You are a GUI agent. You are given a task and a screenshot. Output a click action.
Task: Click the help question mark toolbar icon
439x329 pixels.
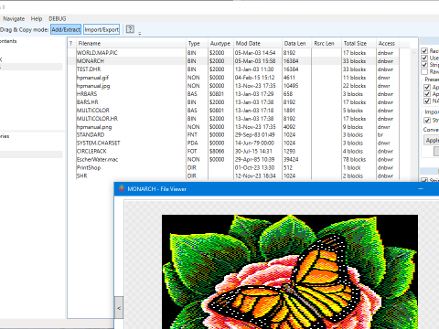(130, 29)
